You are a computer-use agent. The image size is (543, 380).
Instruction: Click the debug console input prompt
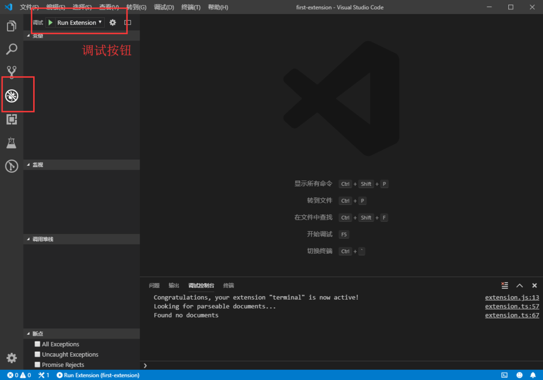[x=343, y=365]
